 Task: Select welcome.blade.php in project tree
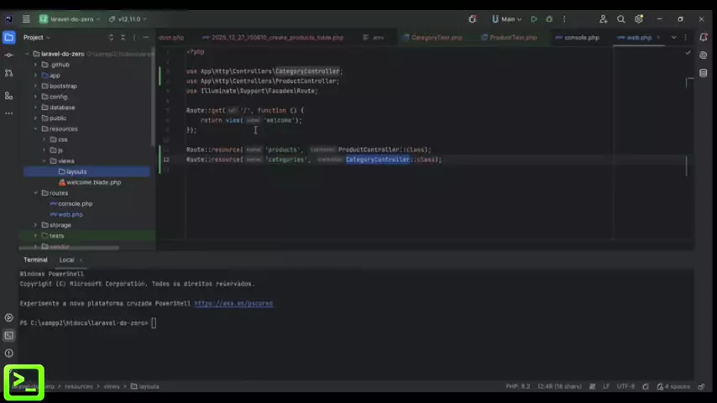click(93, 182)
